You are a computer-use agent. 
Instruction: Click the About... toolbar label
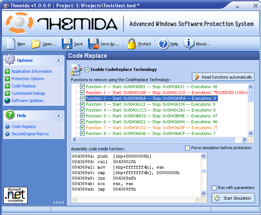(203, 44)
